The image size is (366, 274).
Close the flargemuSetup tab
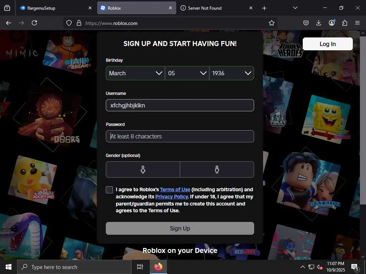[x=90, y=8]
